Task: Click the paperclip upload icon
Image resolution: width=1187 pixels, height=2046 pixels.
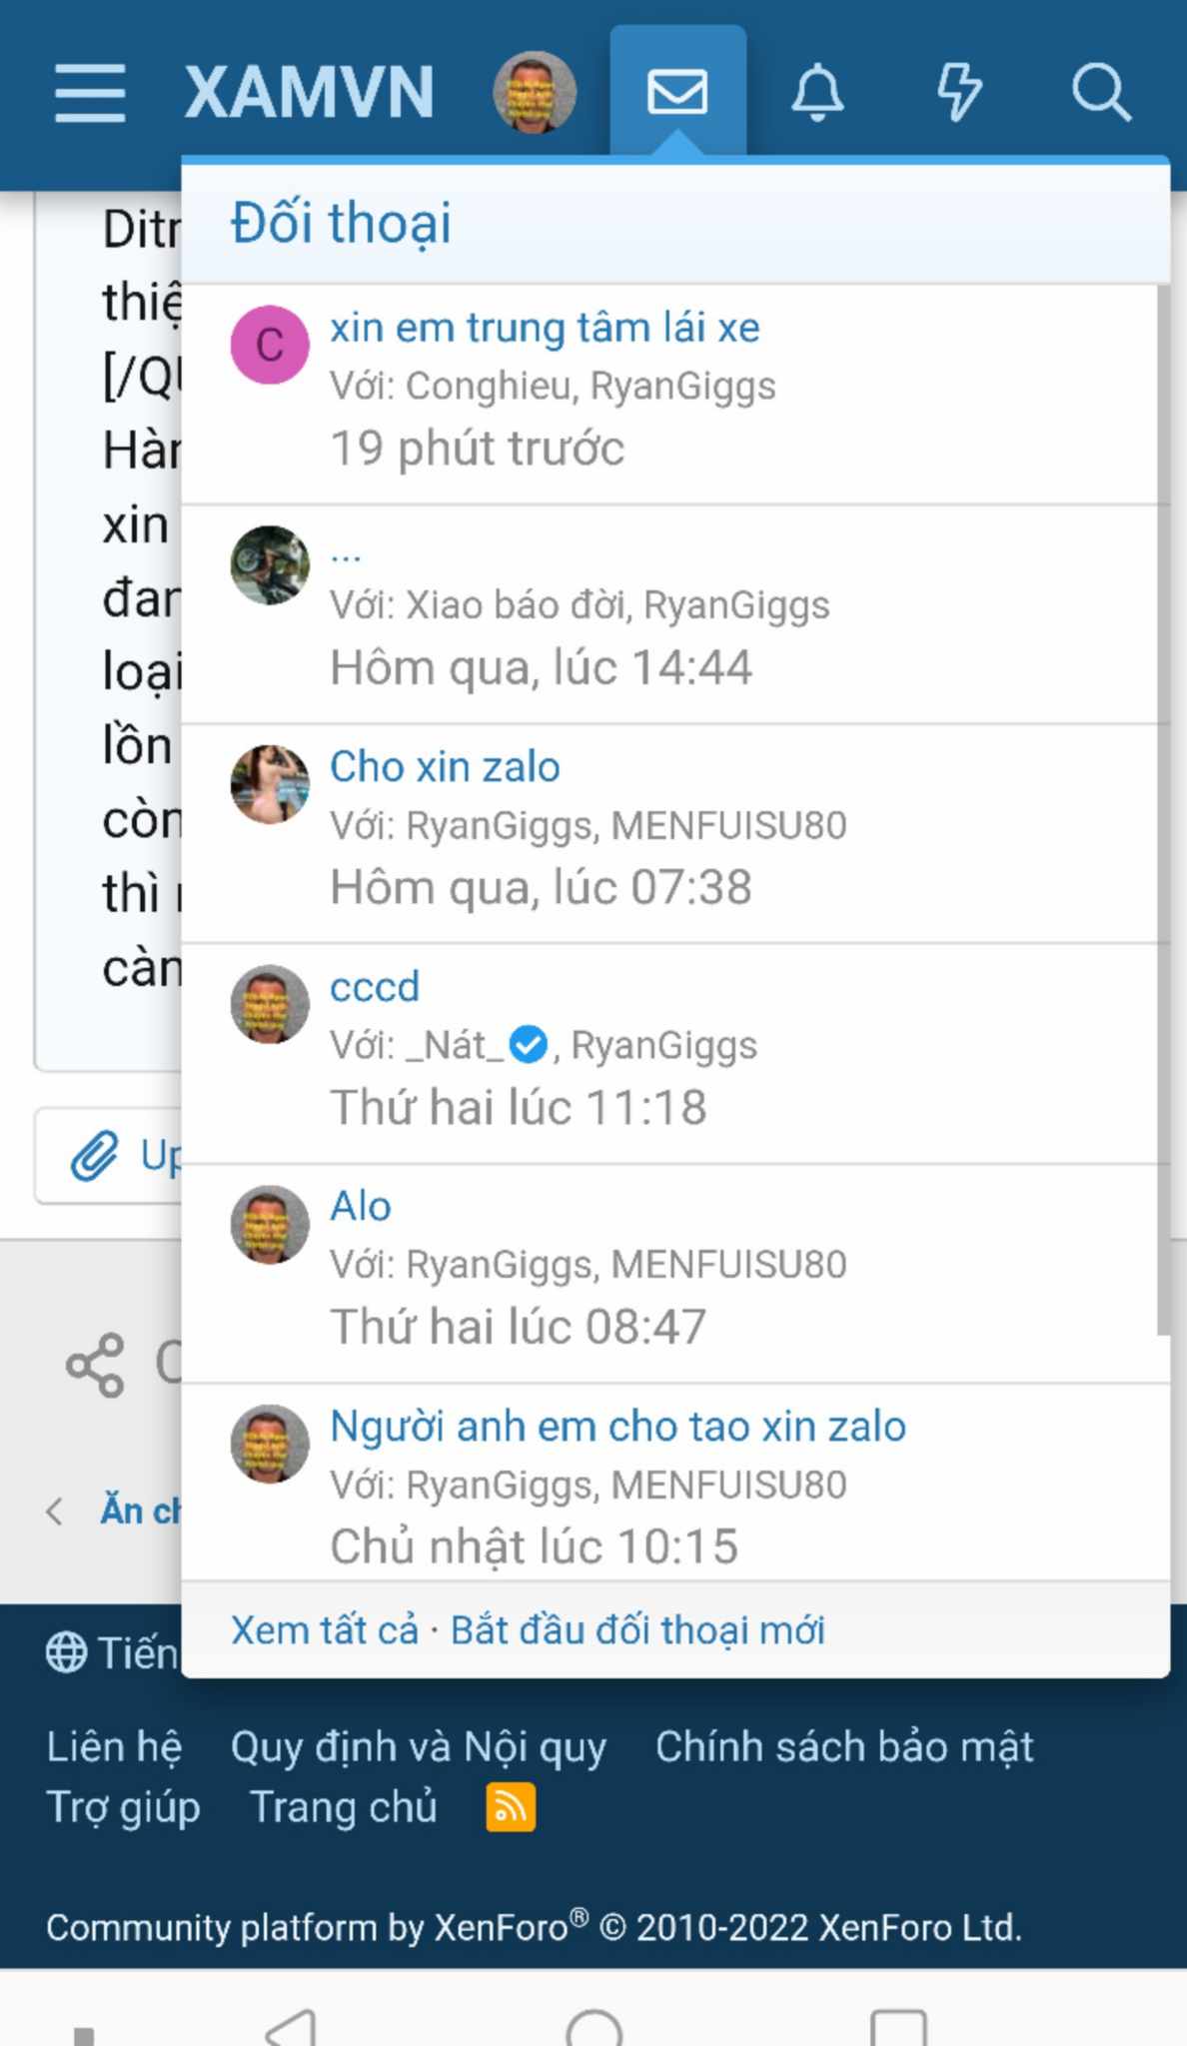Action: pyautogui.click(x=95, y=1156)
